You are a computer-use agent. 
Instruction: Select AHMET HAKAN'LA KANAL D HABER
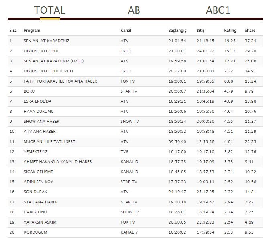click(x=58, y=162)
